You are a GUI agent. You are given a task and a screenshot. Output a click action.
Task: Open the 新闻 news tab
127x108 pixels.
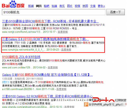pyautogui.click(x=31, y=6)
